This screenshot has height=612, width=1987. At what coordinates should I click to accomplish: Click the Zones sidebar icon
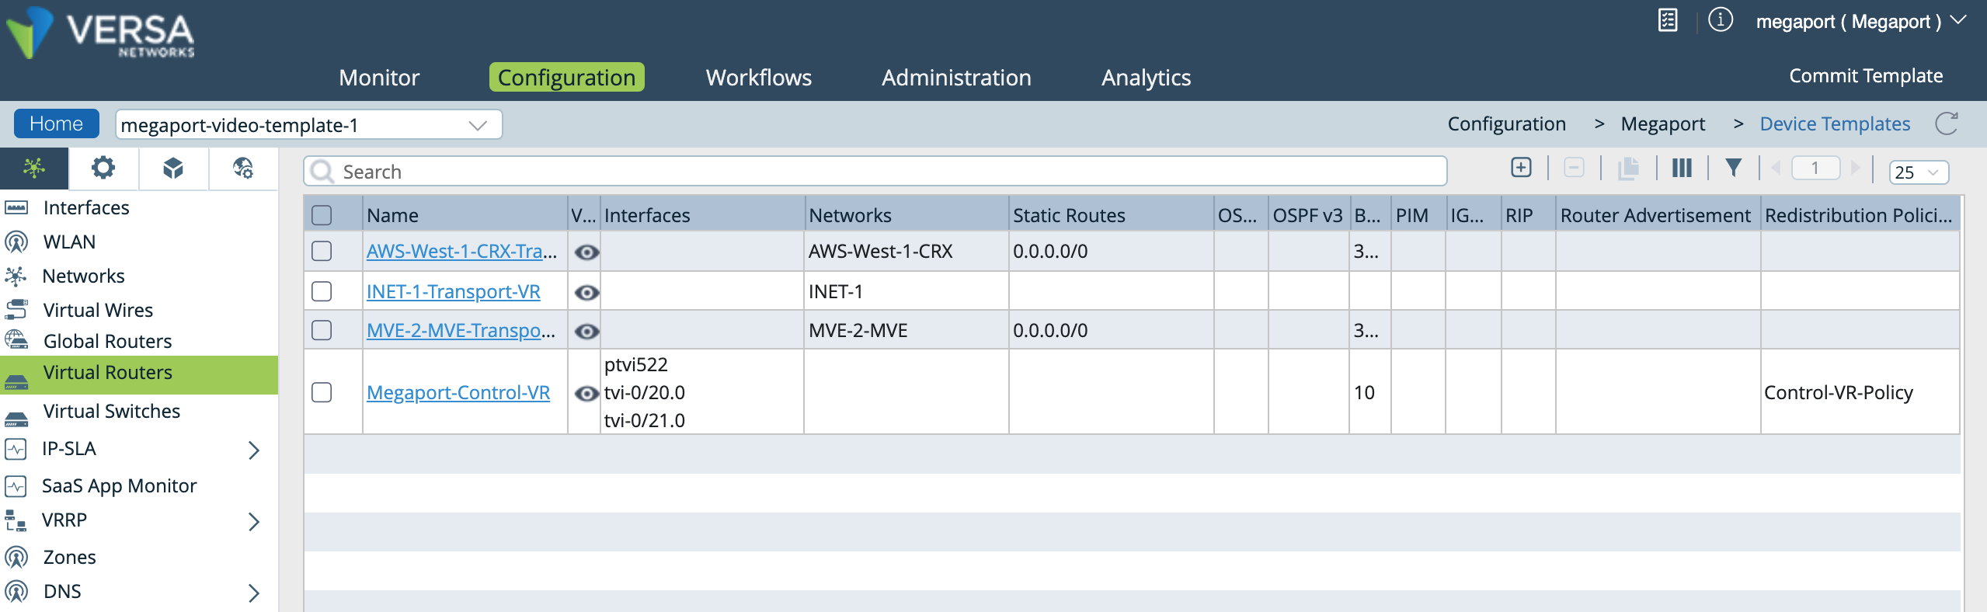point(16,557)
